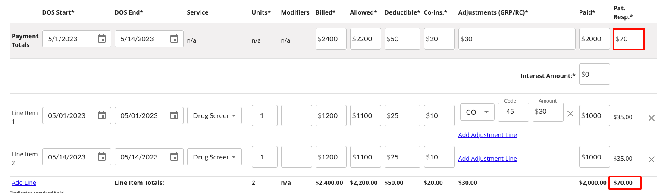Open calendar picker for Line Item 2 DOS Start
This screenshot has height=193, width=658.
click(102, 157)
